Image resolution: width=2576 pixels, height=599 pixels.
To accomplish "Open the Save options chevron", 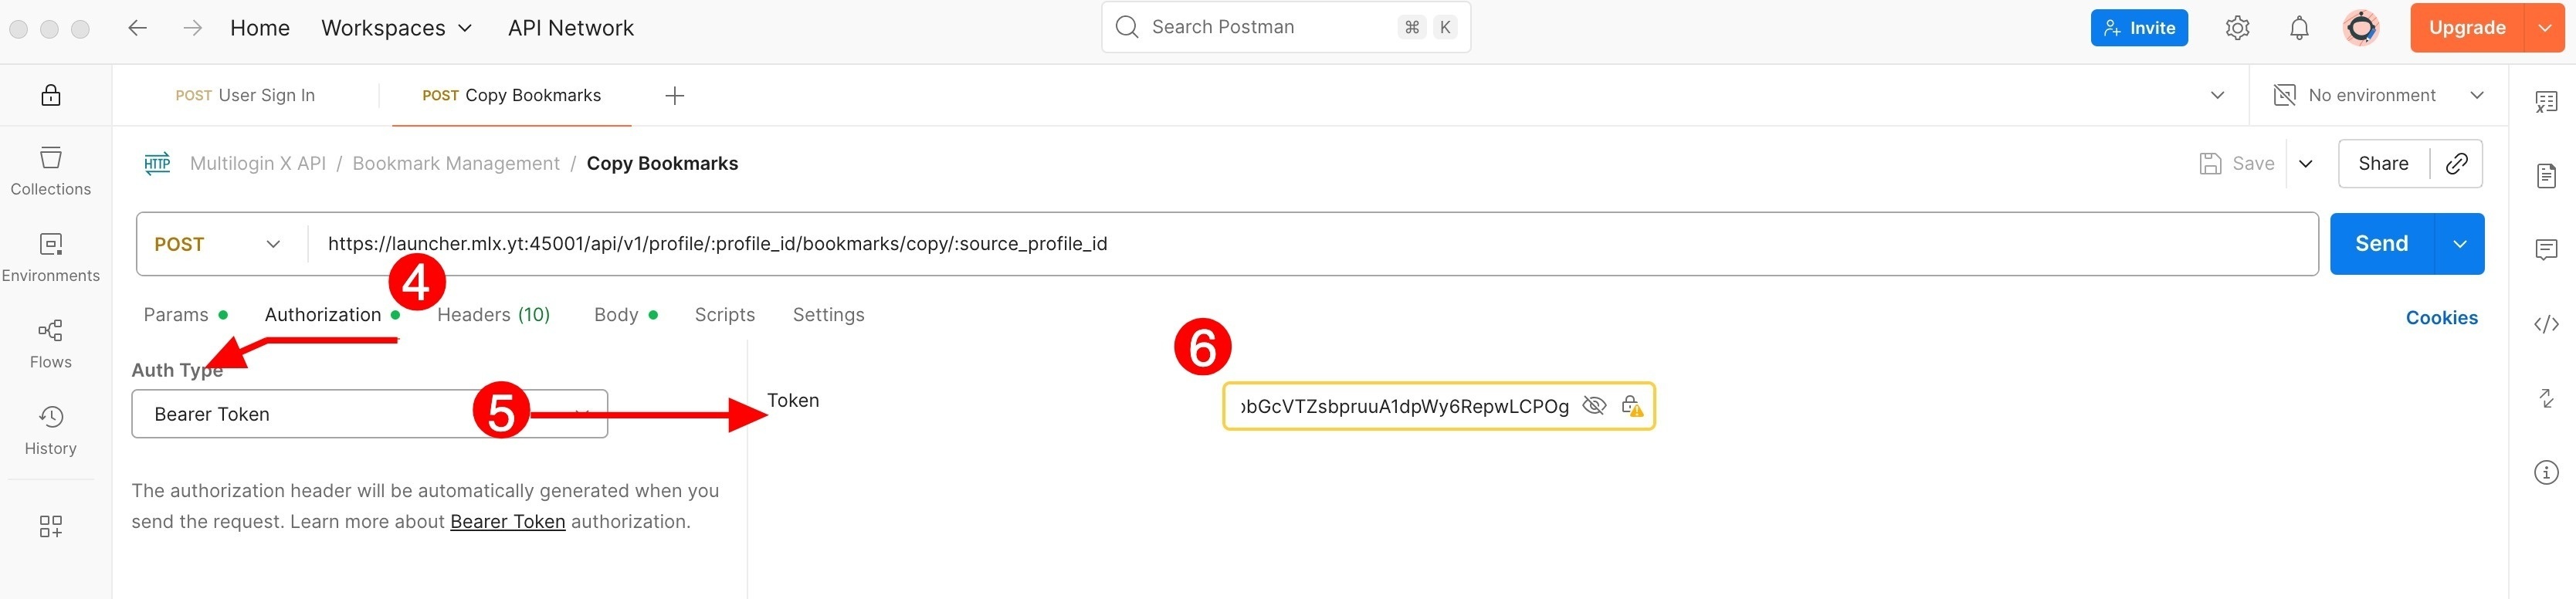I will coord(2306,164).
